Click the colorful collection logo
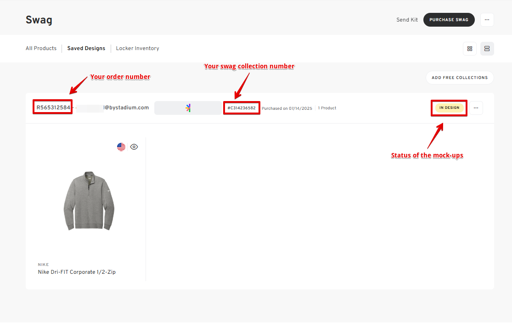Image resolution: width=512 pixels, height=328 pixels. (x=188, y=108)
